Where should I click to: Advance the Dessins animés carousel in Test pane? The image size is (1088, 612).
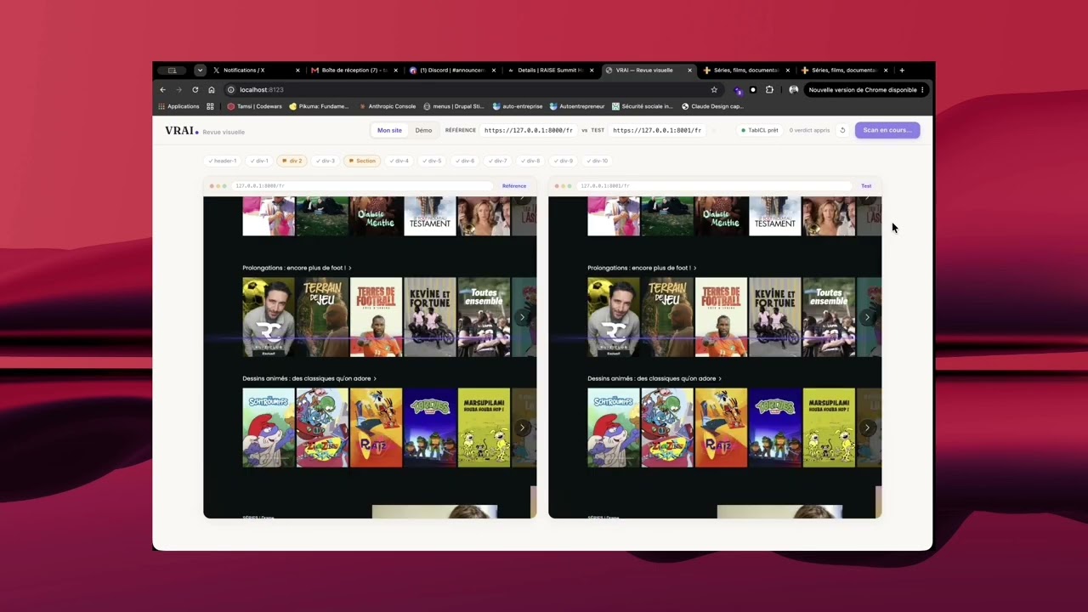click(867, 428)
